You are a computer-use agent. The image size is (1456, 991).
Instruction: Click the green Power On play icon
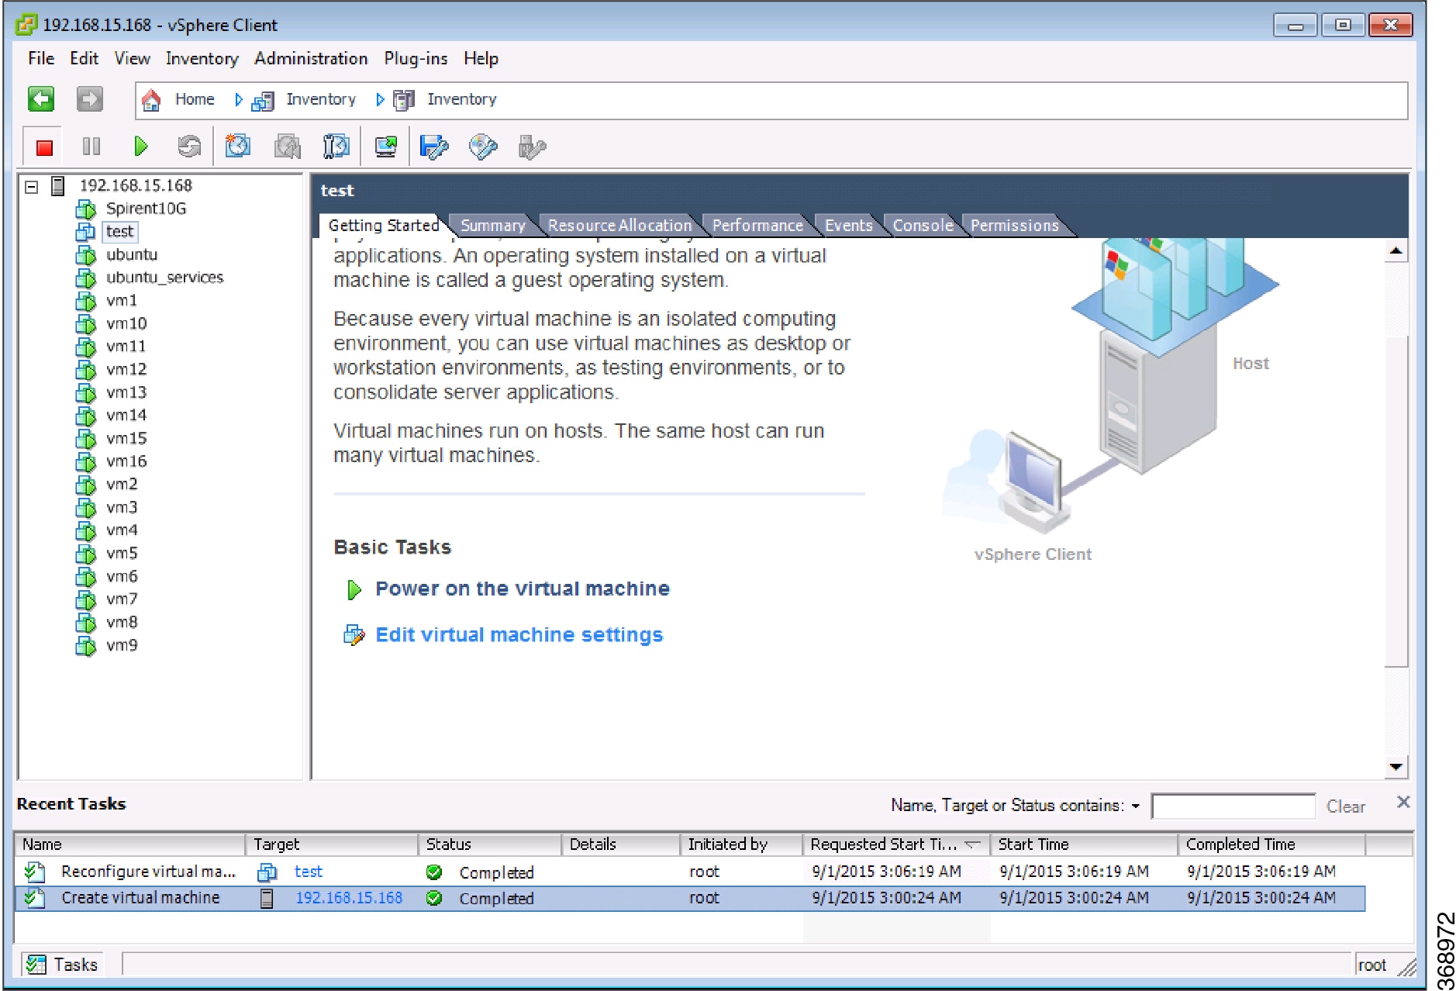pyautogui.click(x=140, y=147)
